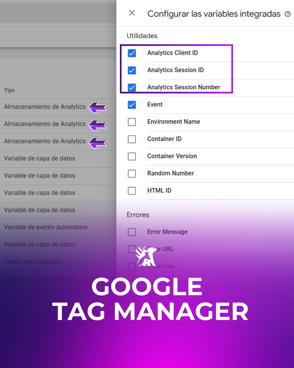Enable the Container ID checkbox
This screenshot has width=294, height=368.
pos(132,139)
